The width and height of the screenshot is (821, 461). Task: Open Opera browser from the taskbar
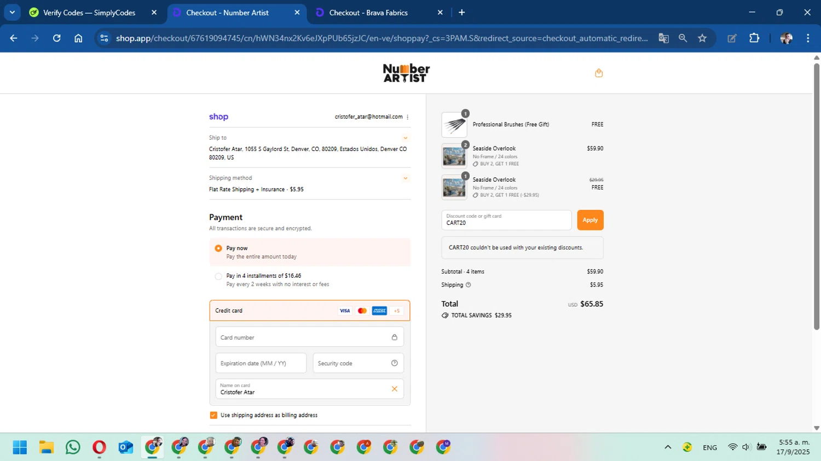[x=99, y=447]
